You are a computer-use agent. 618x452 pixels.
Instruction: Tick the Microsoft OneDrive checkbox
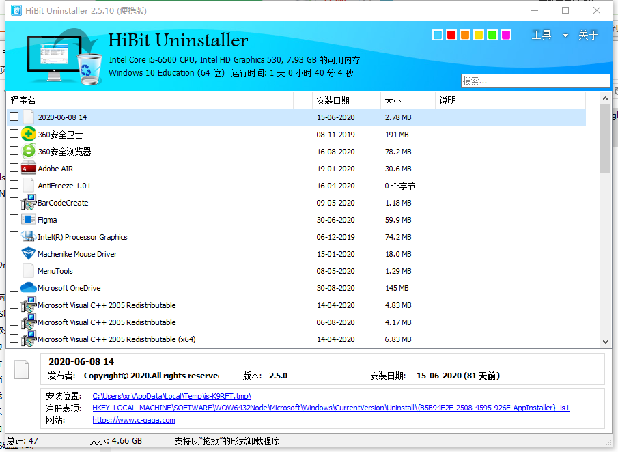pos(14,287)
